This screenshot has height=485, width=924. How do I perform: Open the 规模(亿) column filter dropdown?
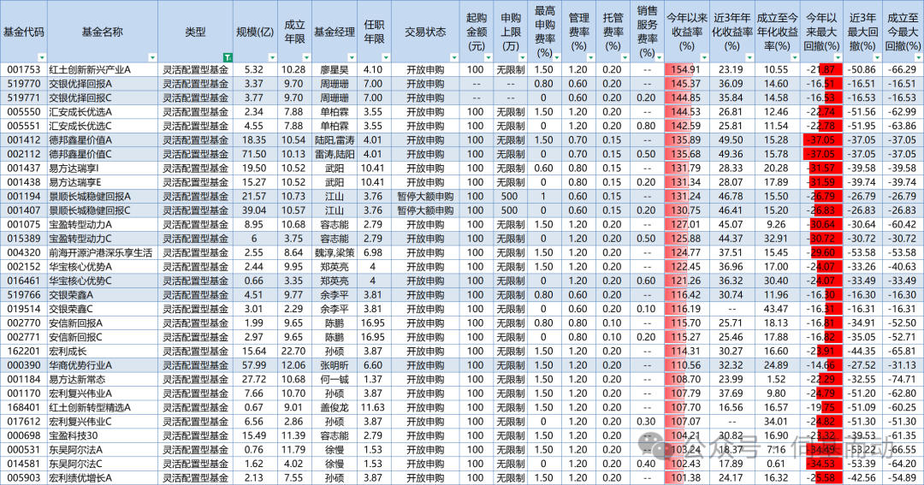click(272, 58)
